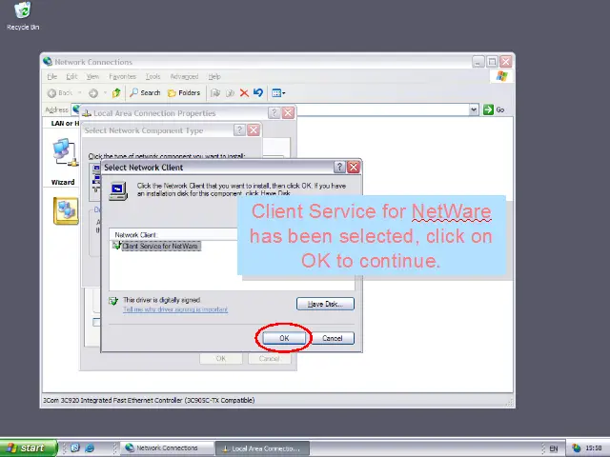Click the red Delete toolbar icon
The height and width of the screenshot is (457, 610).
coord(244,93)
